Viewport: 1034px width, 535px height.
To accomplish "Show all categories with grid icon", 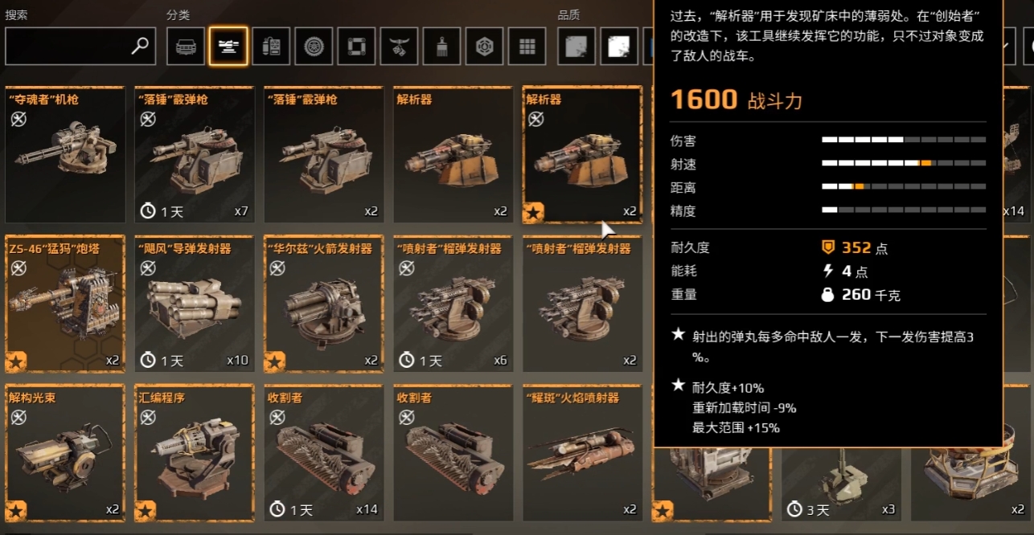I will point(527,46).
